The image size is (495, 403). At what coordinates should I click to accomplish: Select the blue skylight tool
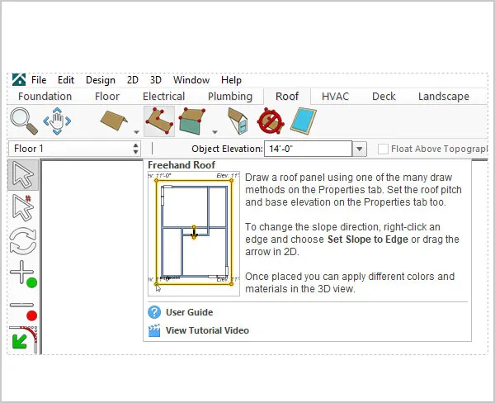(304, 121)
